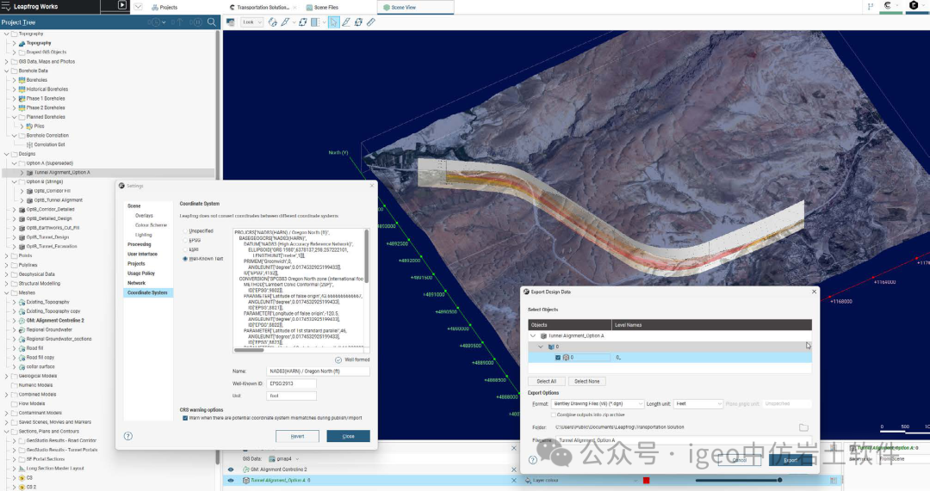Image resolution: width=930 pixels, height=491 pixels.
Task: Click the help icon in Settings dialog
Action: pos(128,436)
